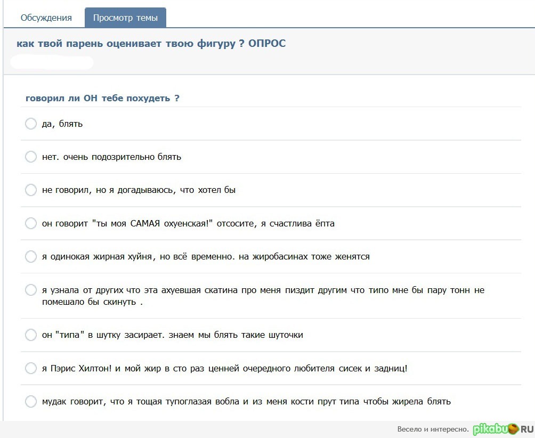Open the Обсуждения tab
The image size is (535, 438).
click(46, 18)
